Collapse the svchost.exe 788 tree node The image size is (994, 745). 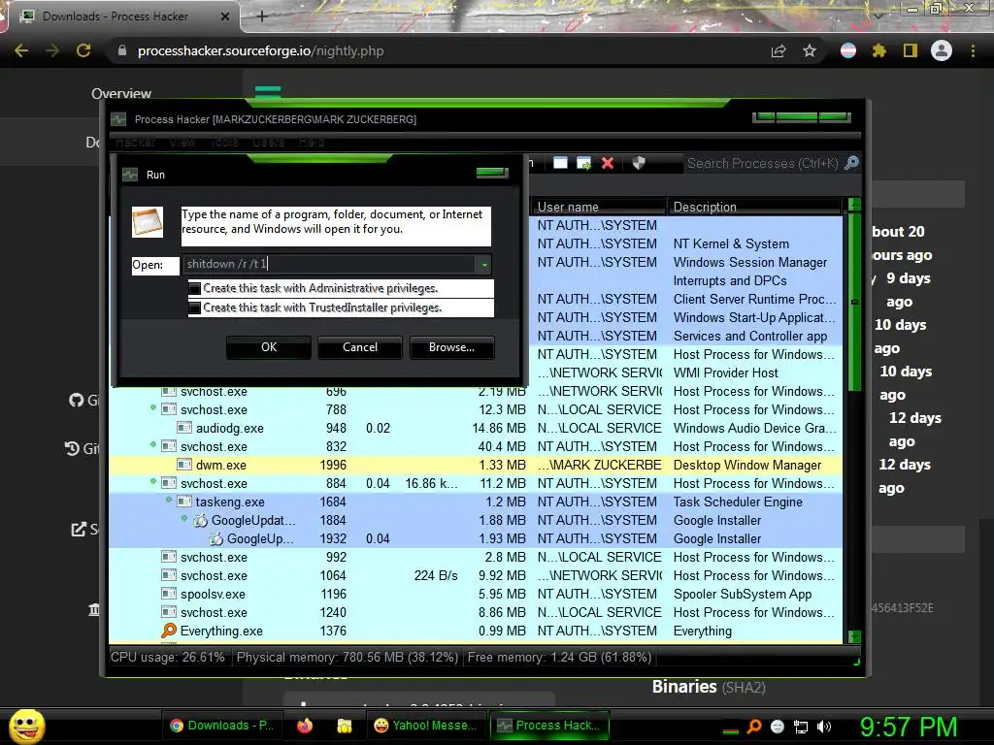click(153, 407)
